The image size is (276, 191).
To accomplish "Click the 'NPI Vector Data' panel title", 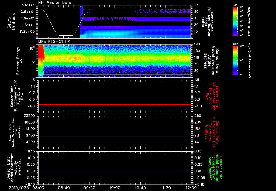I will 55,3.
